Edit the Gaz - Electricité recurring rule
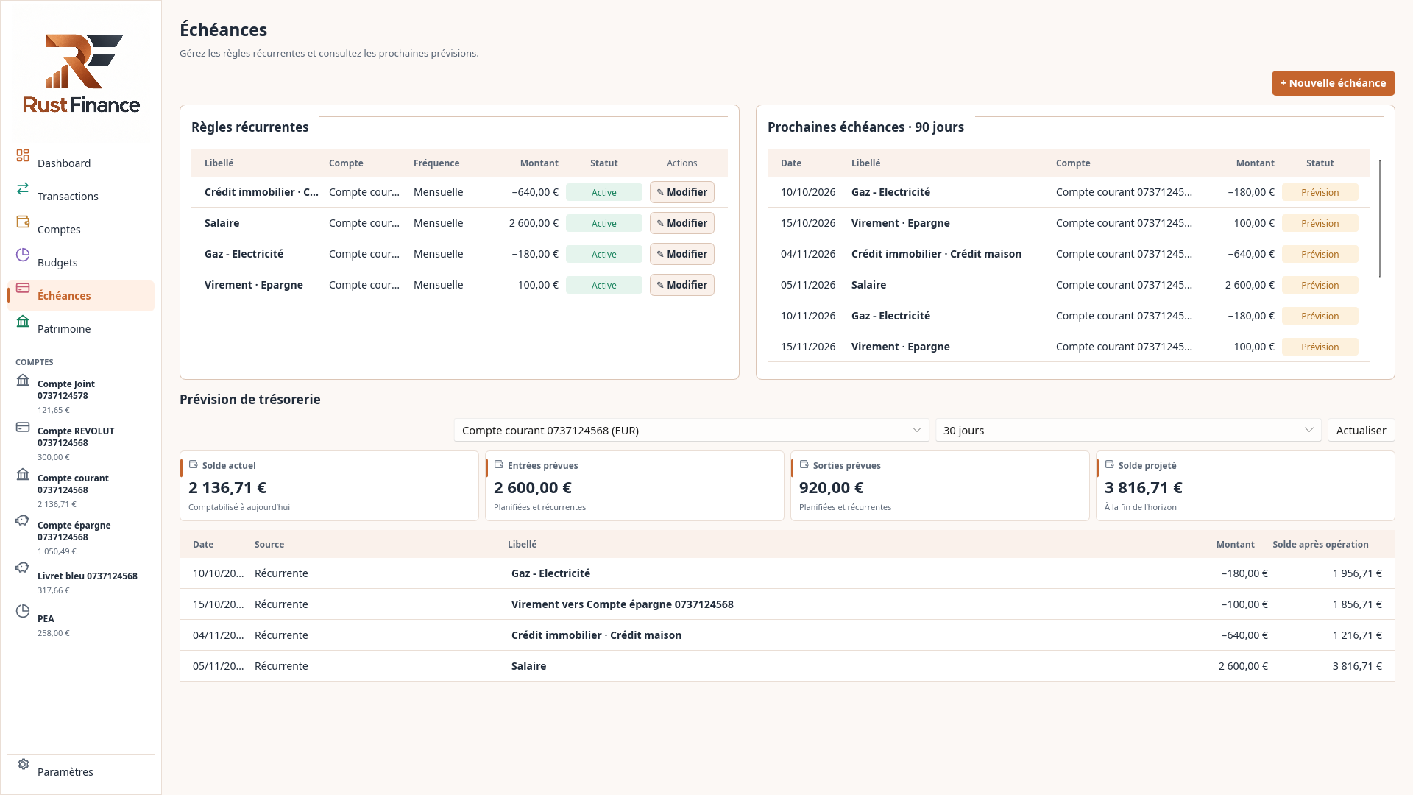Image resolution: width=1413 pixels, height=795 pixels. pyautogui.click(x=681, y=254)
